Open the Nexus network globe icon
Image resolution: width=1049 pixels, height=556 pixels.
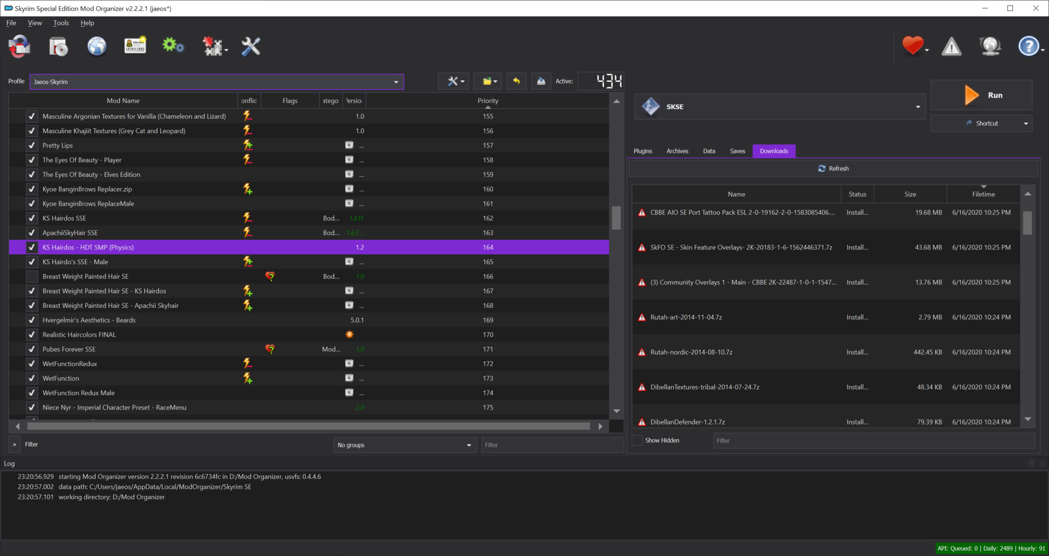click(x=97, y=46)
